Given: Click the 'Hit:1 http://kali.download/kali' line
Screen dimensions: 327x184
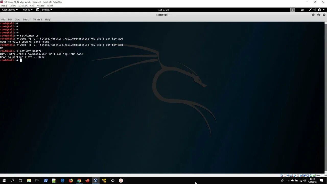Looking at the screenshot, I should pyautogui.click(x=41, y=54).
